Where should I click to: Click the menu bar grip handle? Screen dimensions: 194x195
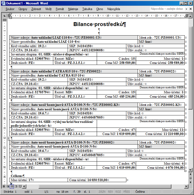(3, 9)
